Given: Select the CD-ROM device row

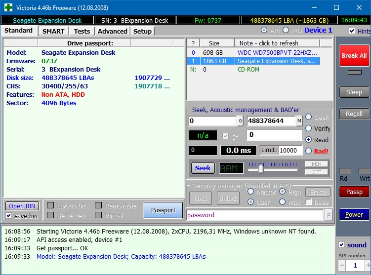Looking at the screenshot, I should tap(253, 70).
